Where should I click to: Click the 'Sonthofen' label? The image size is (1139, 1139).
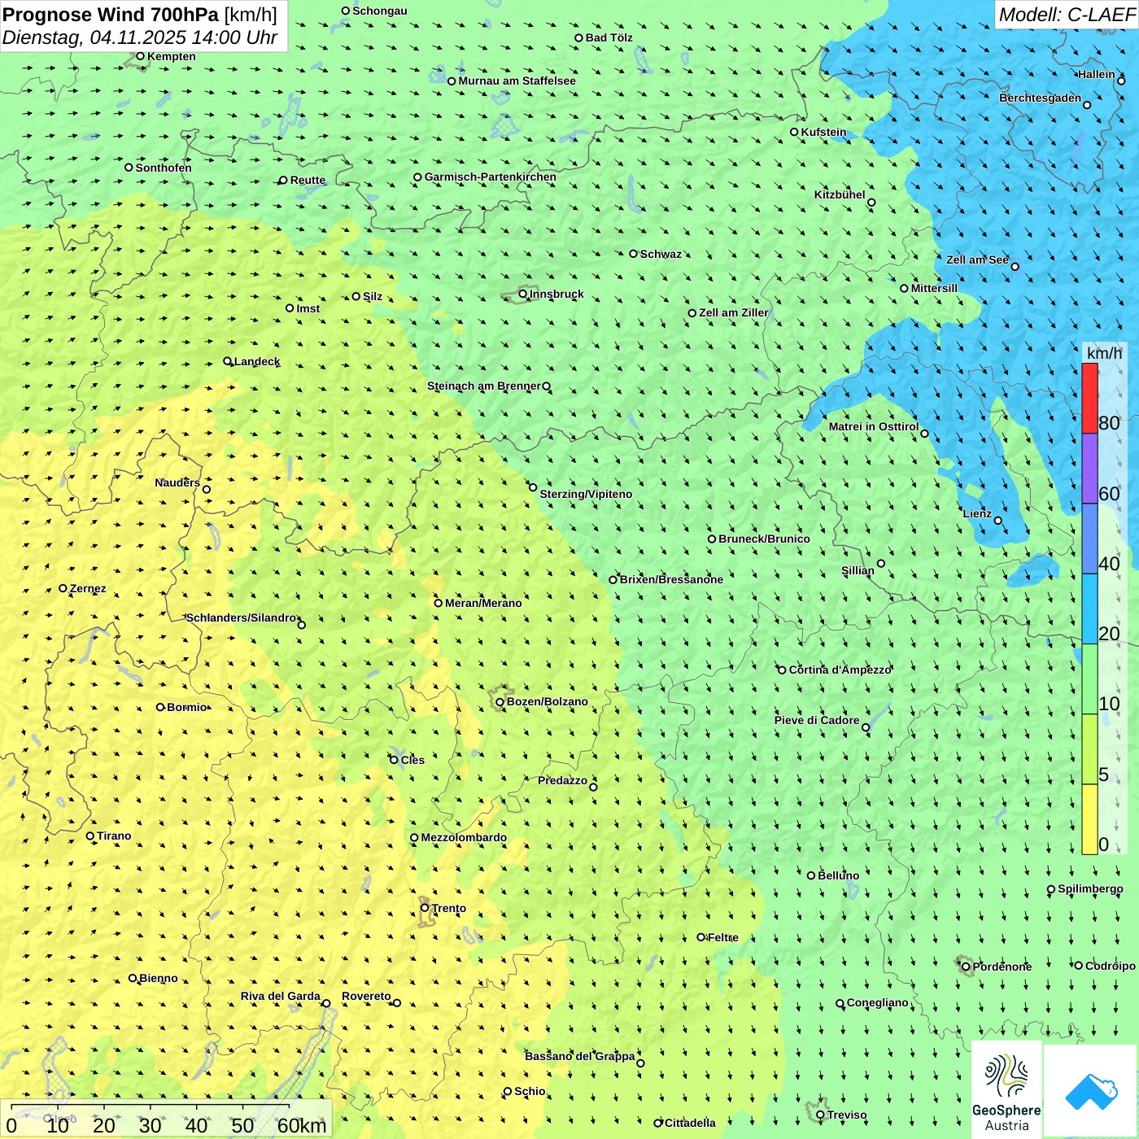(x=164, y=168)
